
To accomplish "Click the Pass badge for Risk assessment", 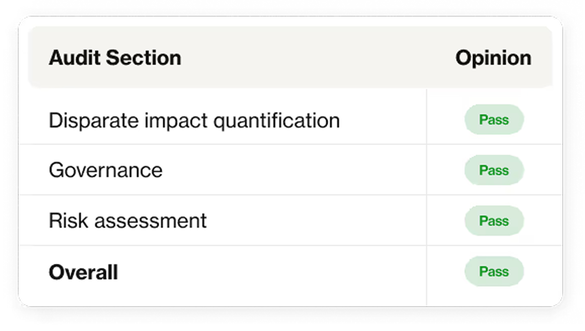I will tap(494, 221).
